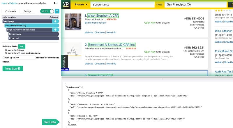
Task: Open the Browse dropdown on Yellow Pages
Action: point(81,4)
